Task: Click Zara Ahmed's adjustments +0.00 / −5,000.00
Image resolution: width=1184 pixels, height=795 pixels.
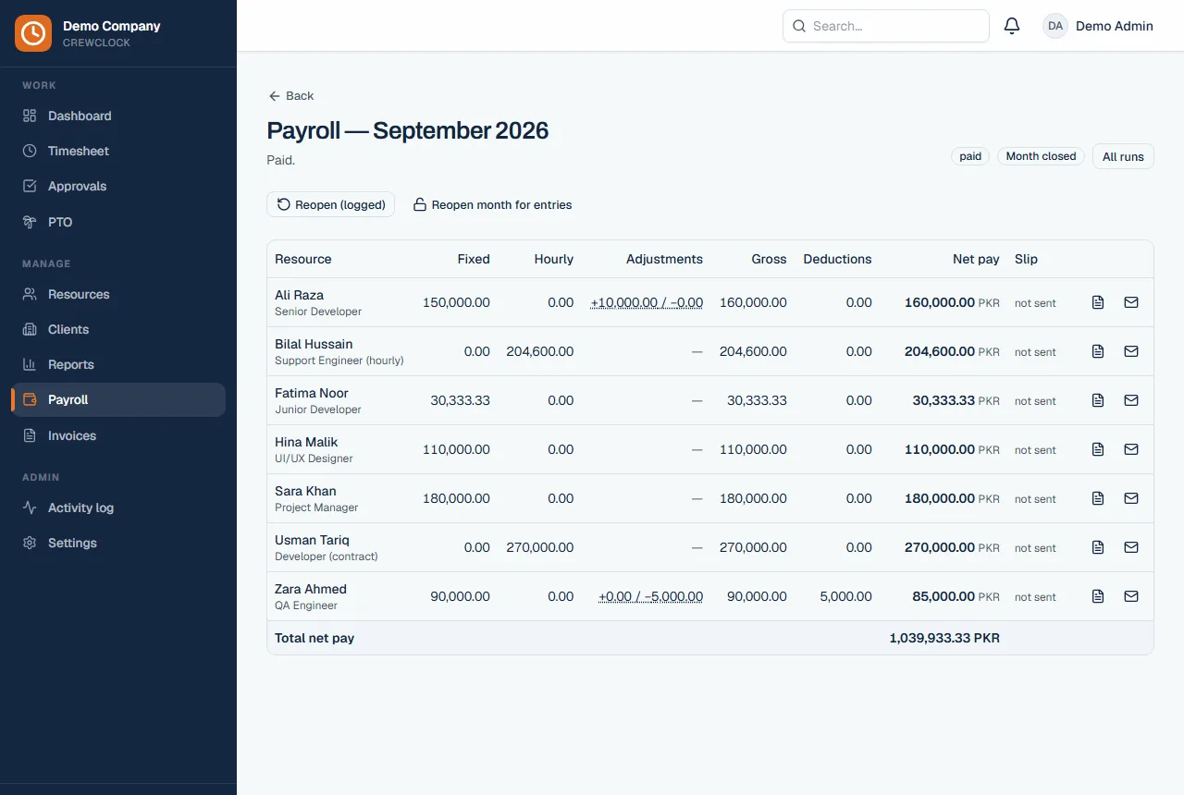Action: click(650, 596)
